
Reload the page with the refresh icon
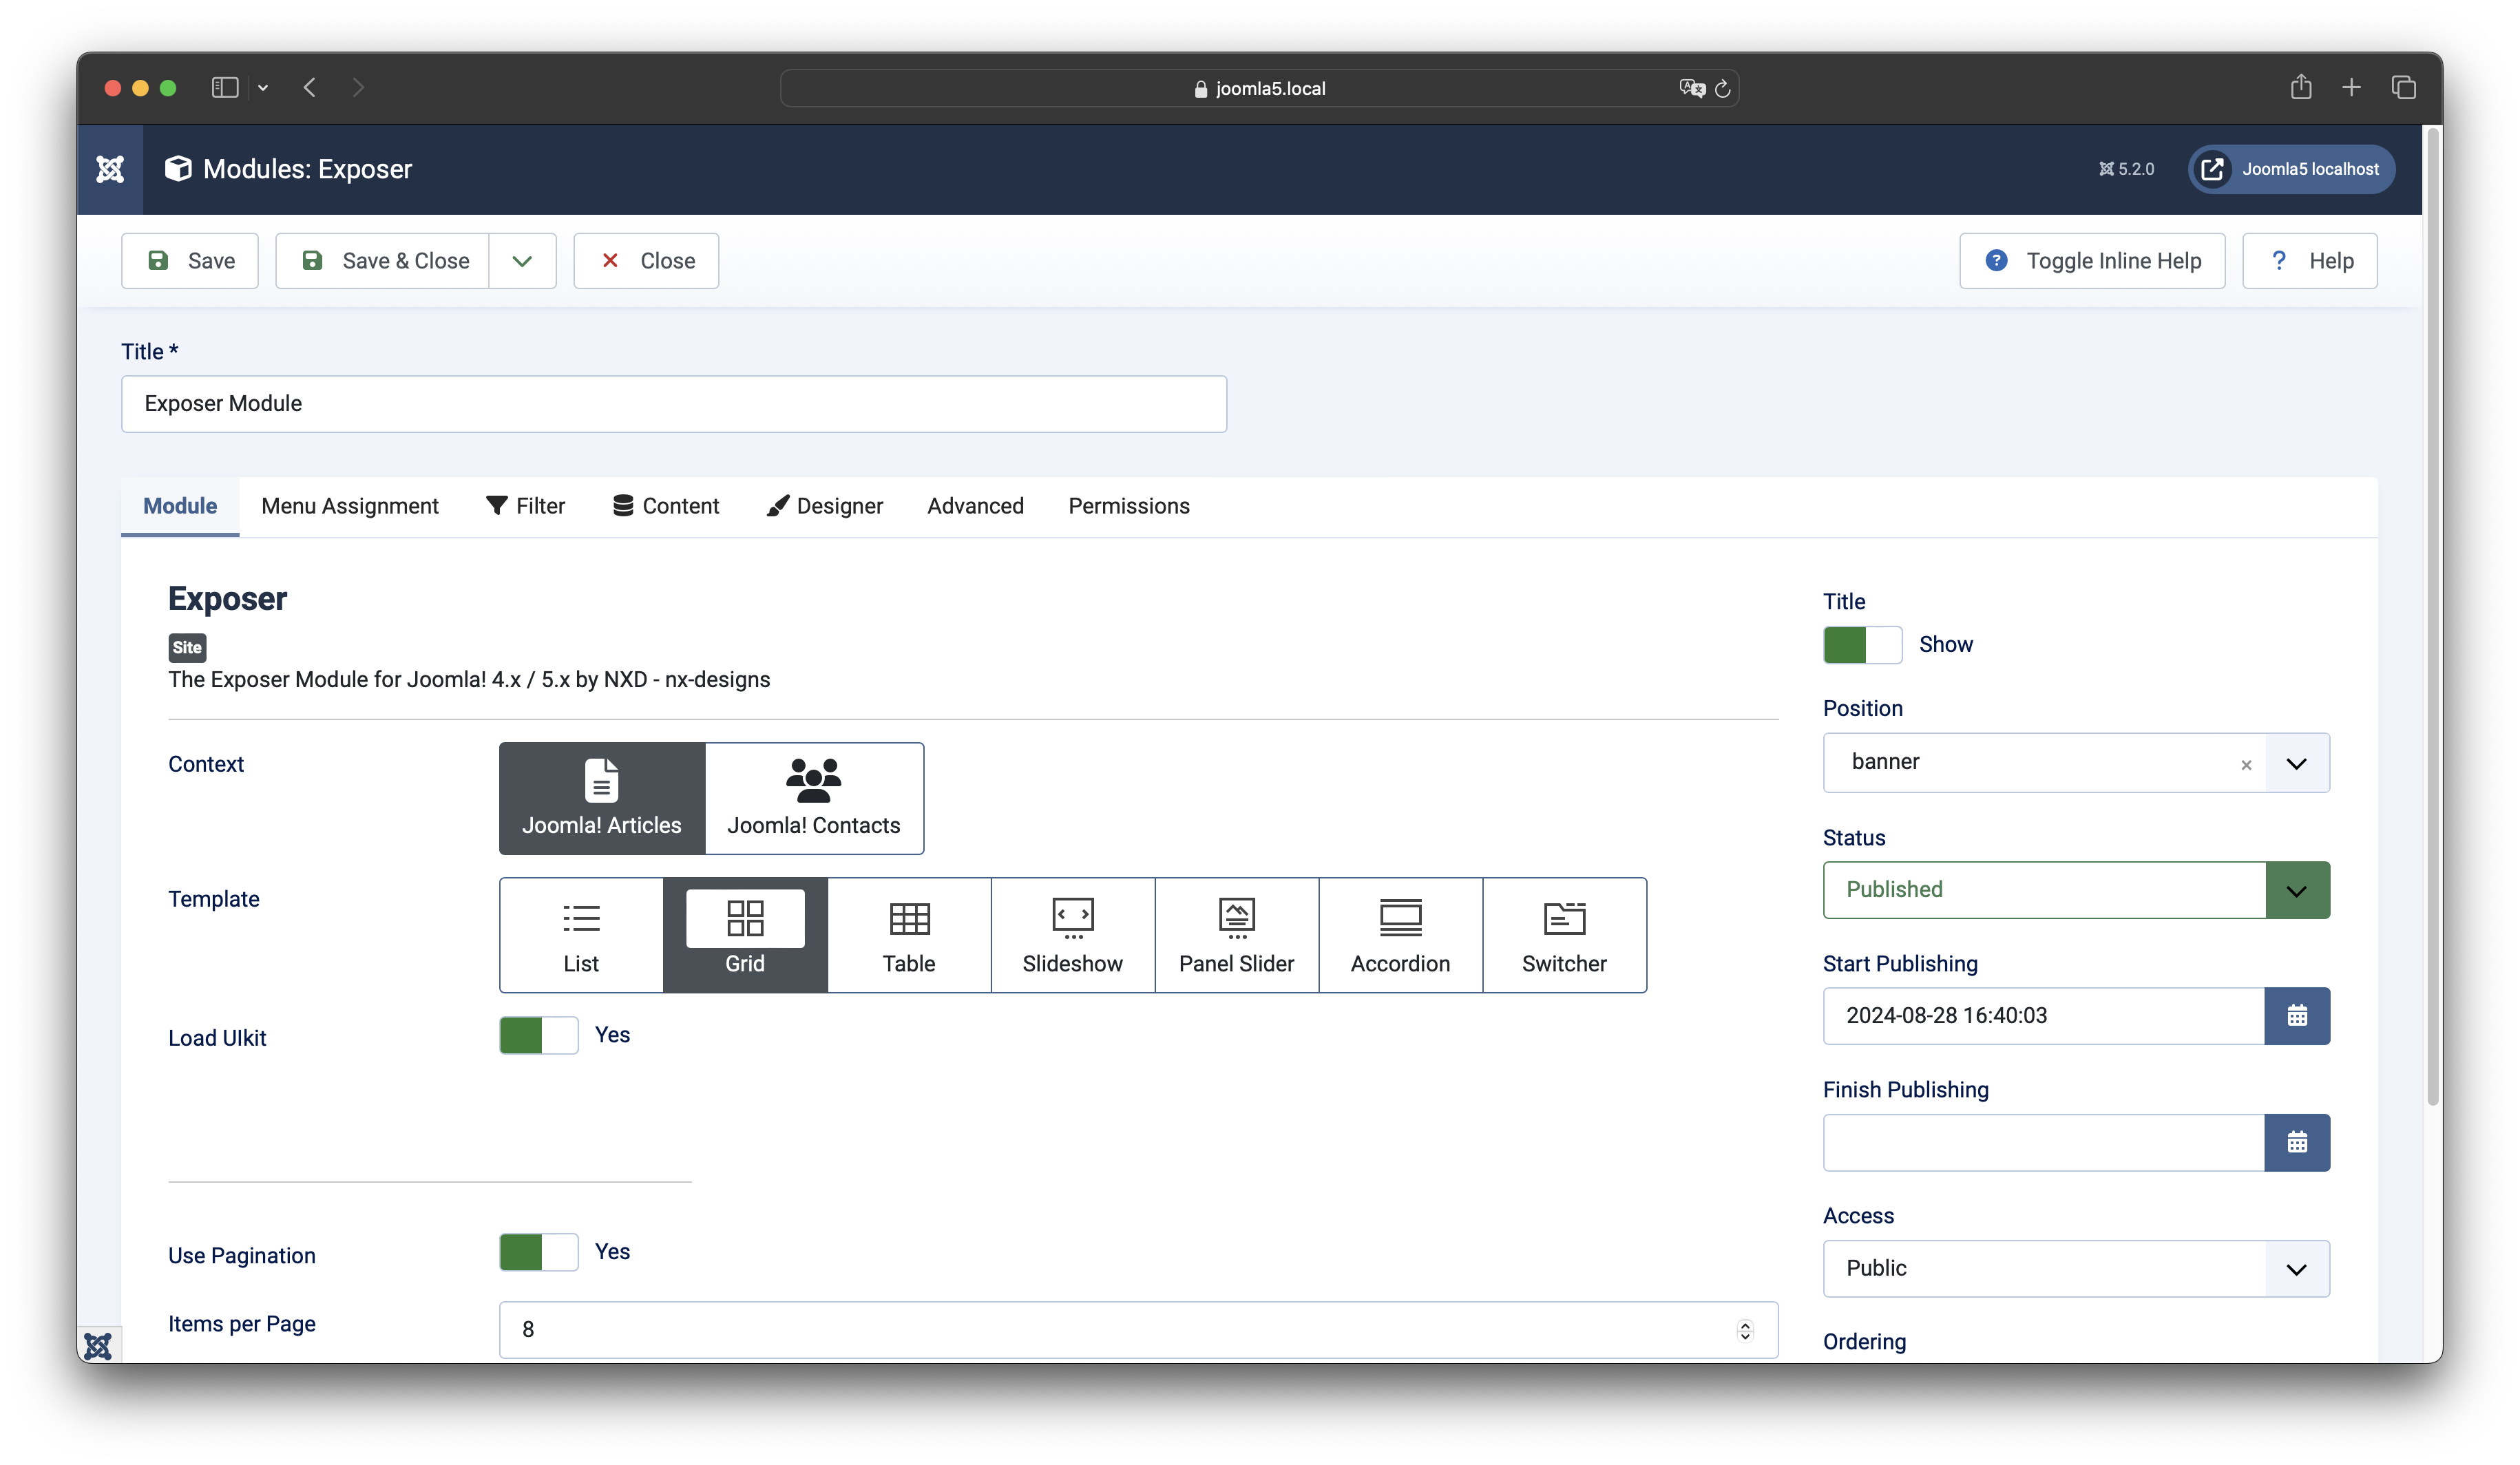tap(1722, 89)
